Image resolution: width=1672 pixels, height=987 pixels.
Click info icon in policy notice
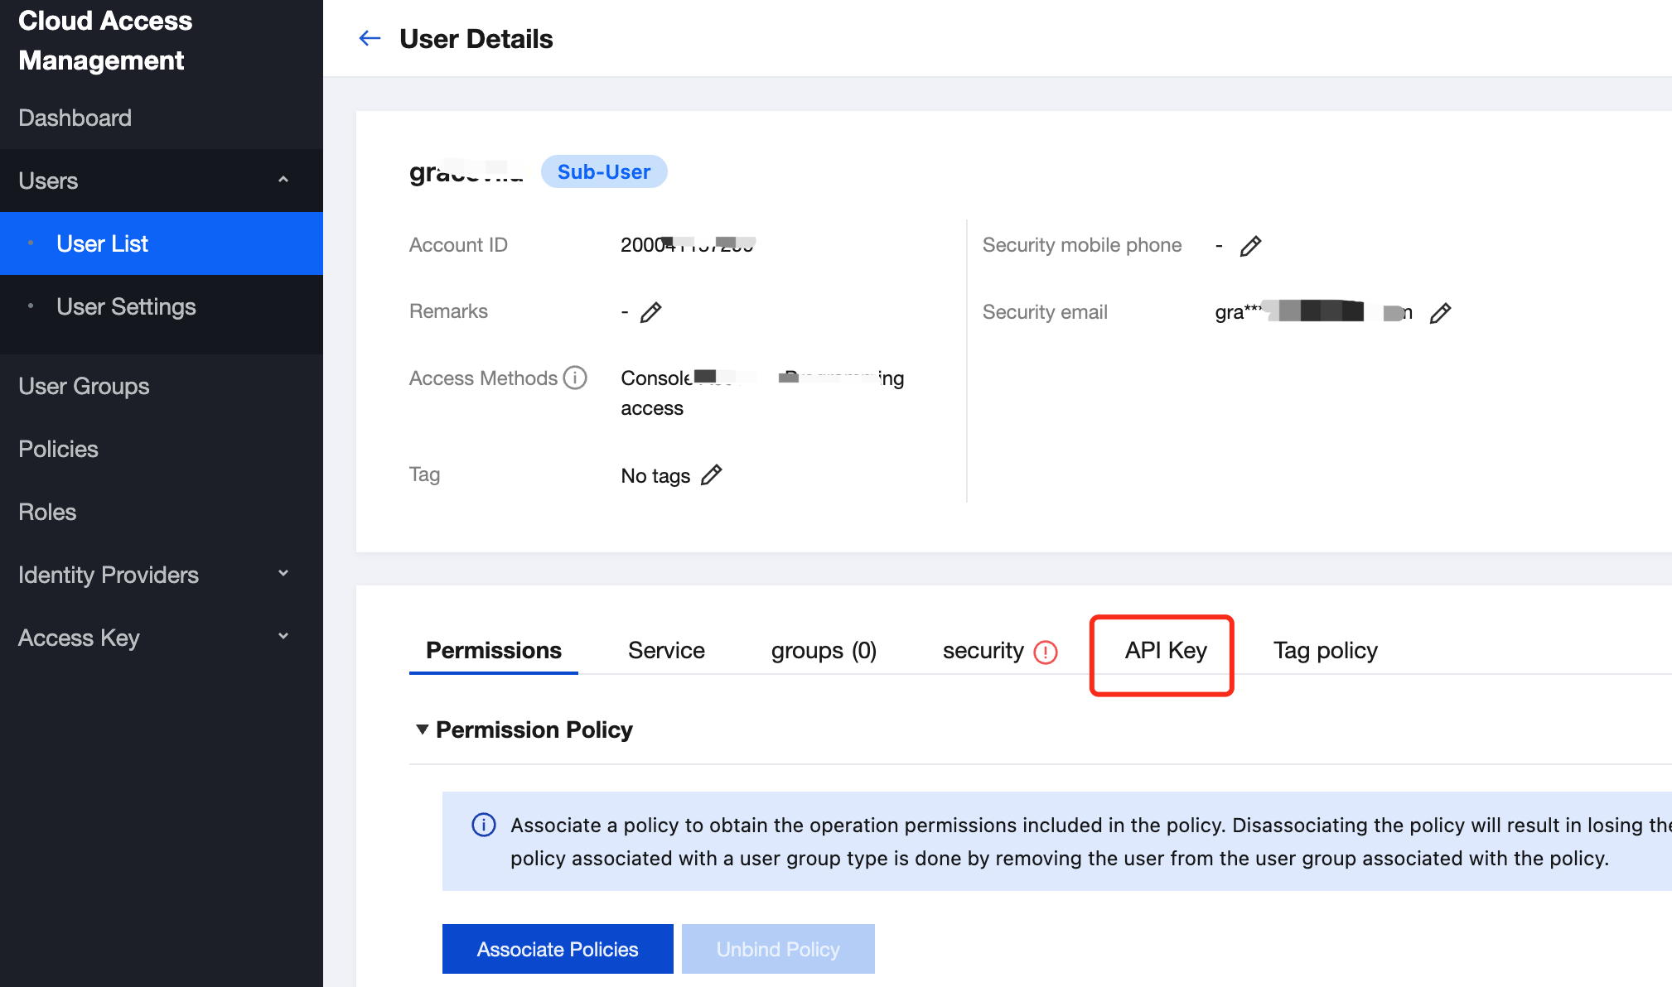(484, 825)
